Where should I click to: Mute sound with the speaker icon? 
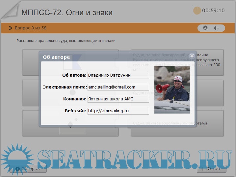tap(216, 28)
